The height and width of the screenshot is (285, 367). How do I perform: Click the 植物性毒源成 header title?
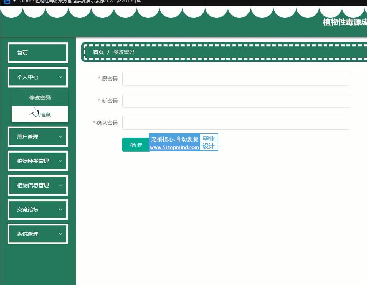345,22
